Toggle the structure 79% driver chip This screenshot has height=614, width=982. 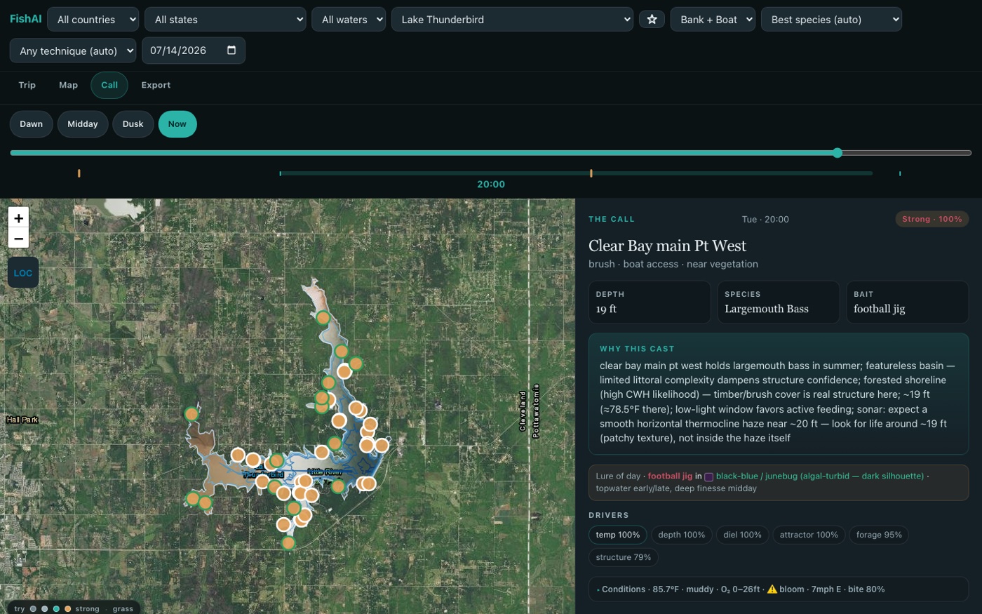[x=624, y=557]
